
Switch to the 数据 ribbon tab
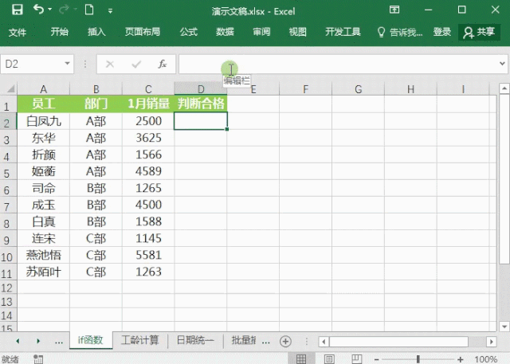coord(225,32)
